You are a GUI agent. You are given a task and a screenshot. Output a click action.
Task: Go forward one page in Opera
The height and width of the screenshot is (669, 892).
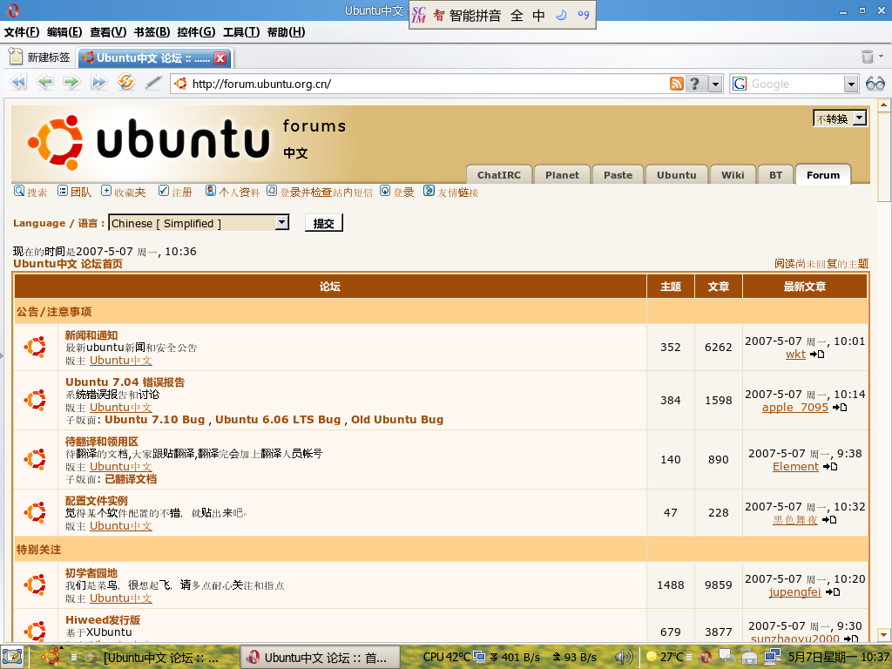point(71,83)
